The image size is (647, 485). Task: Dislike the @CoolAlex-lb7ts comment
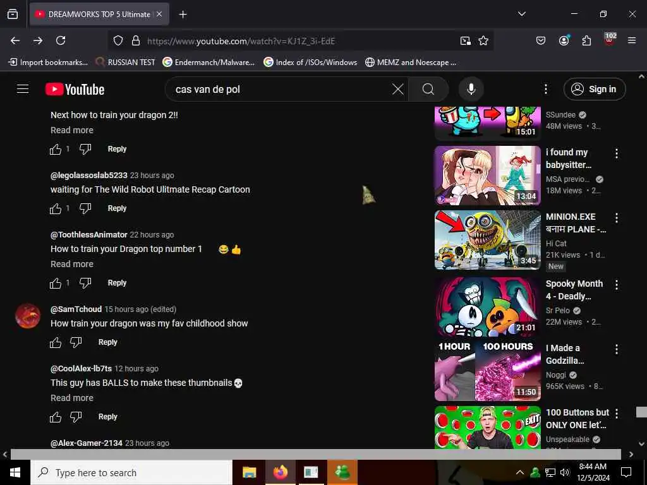(x=76, y=417)
